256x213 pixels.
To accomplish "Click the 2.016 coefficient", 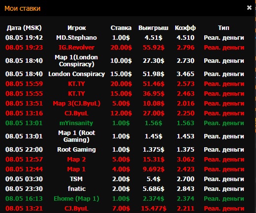I will pyautogui.click(x=186, y=104).
